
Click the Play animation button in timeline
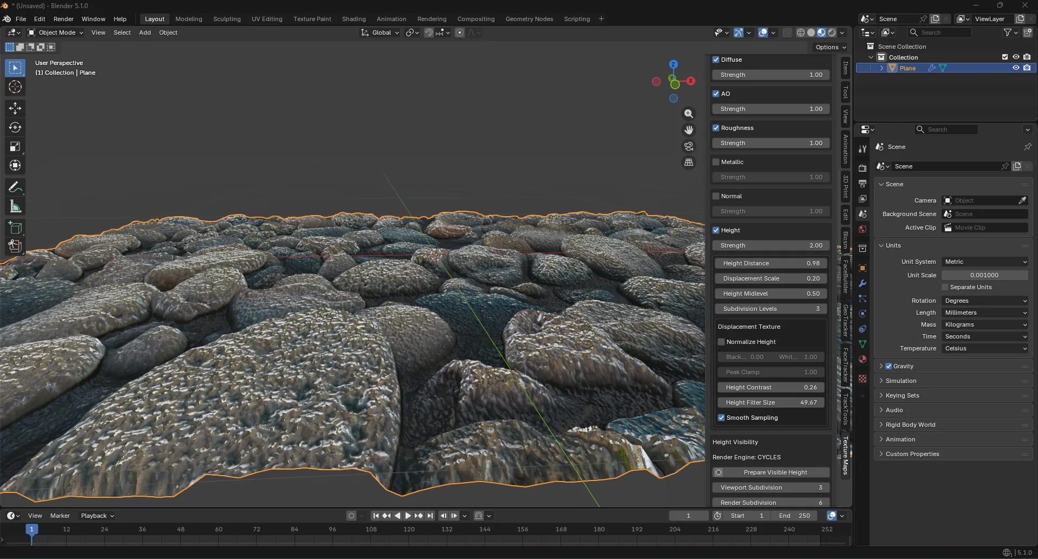click(408, 516)
